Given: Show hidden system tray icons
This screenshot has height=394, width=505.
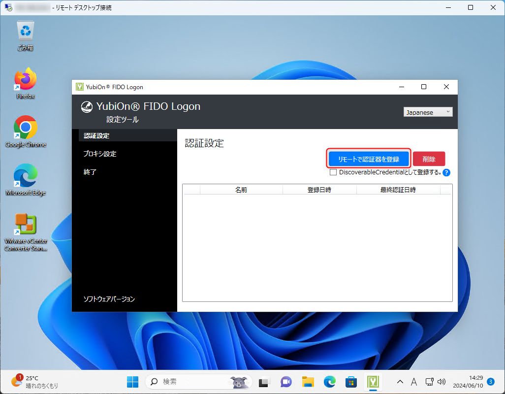Looking at the screenshot, I should [400, 382].
